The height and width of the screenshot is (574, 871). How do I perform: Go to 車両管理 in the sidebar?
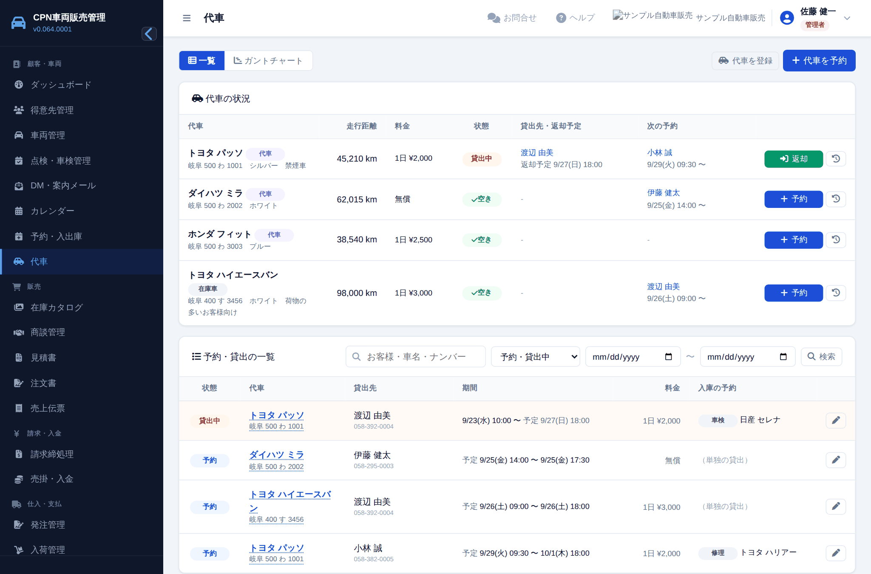[x=82, y=135]
